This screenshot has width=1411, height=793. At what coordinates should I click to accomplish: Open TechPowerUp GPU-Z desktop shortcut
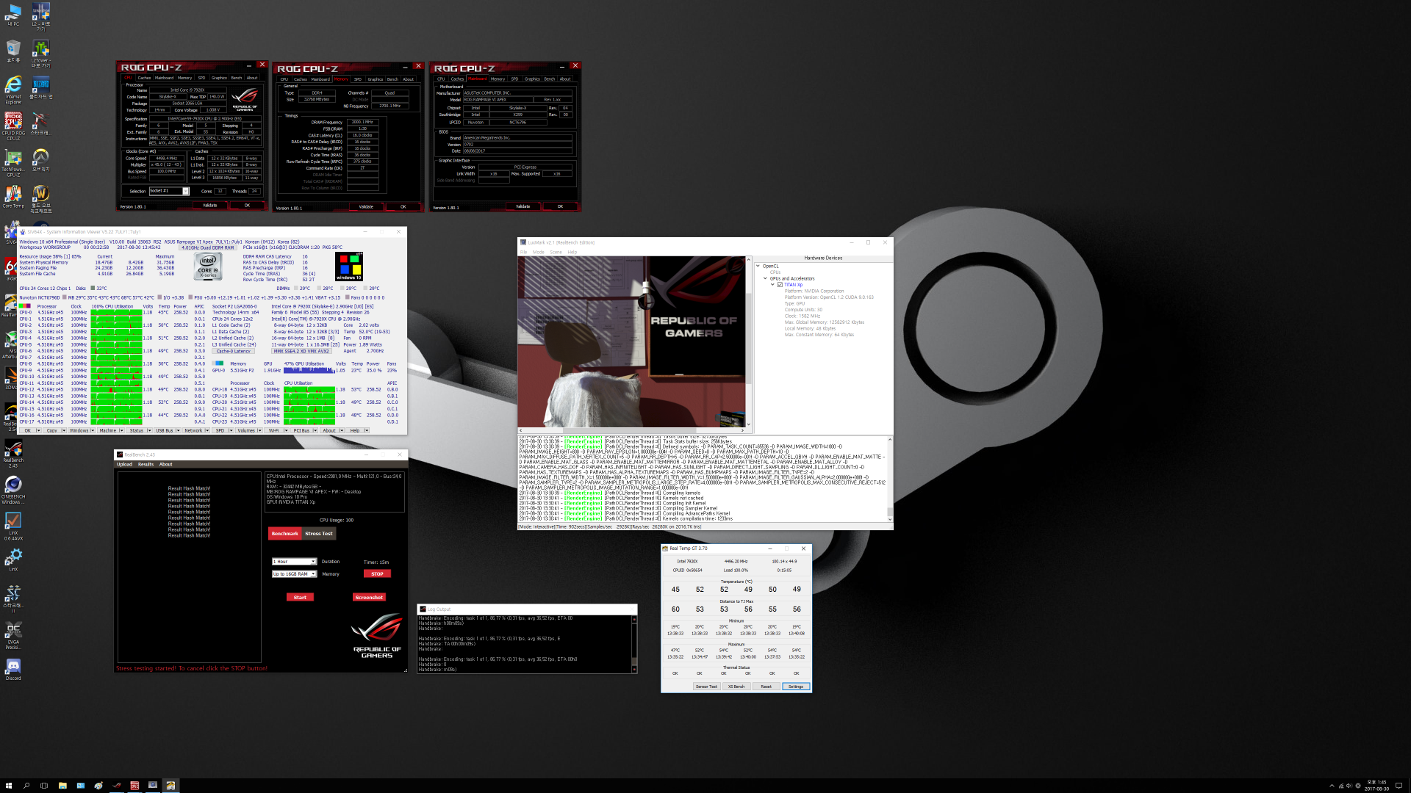(x=13, y=159)
